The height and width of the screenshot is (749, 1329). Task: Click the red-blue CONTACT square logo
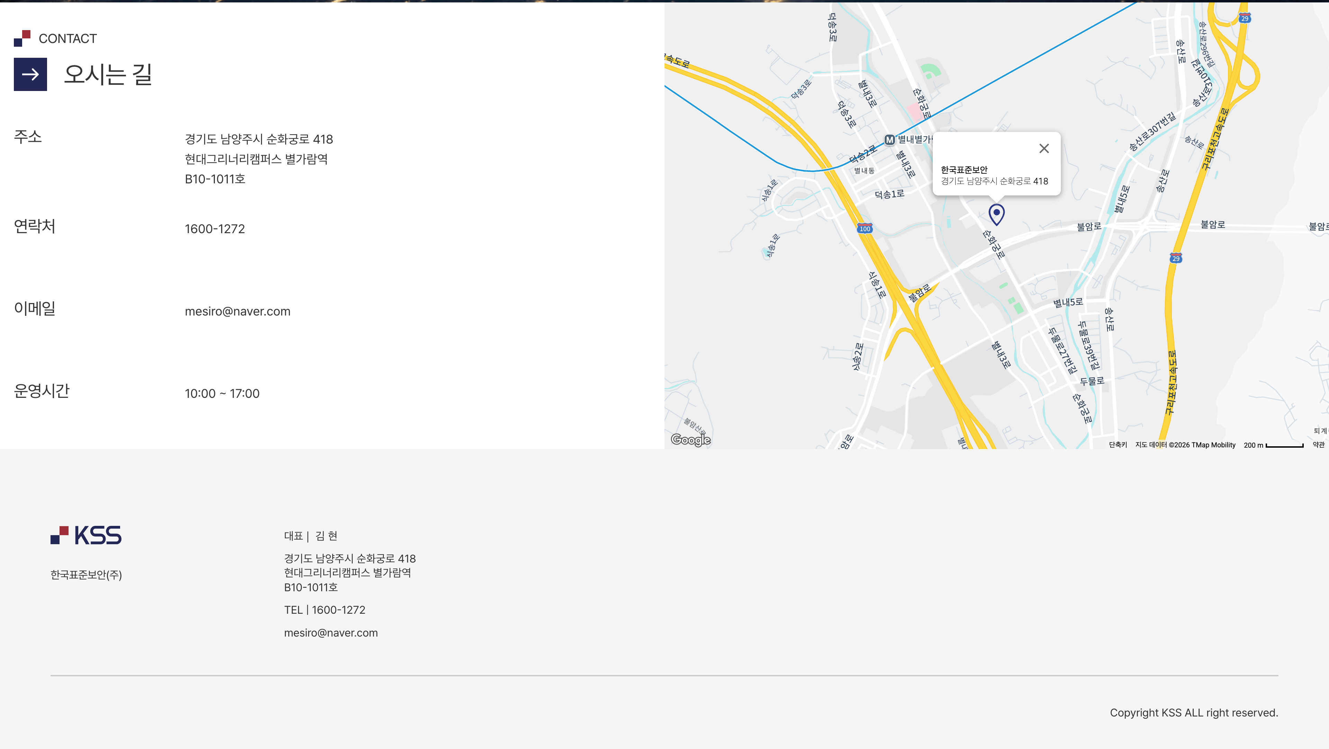22,38
